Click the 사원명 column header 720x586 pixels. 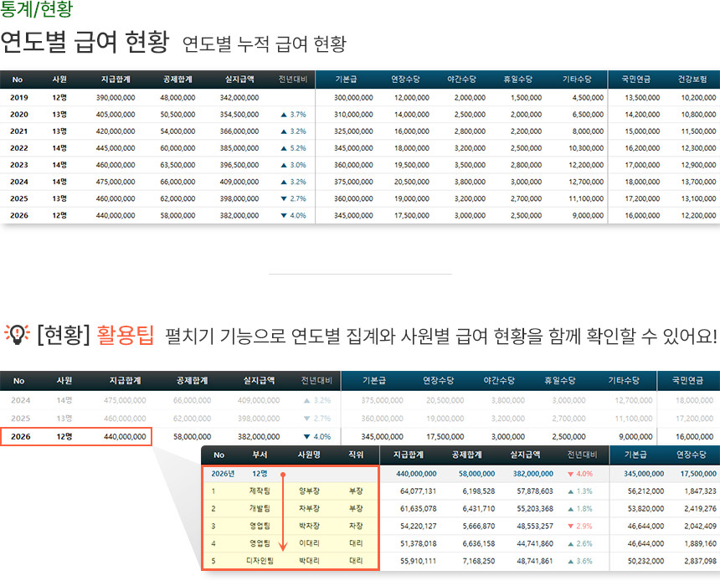[x=310, y=455]
